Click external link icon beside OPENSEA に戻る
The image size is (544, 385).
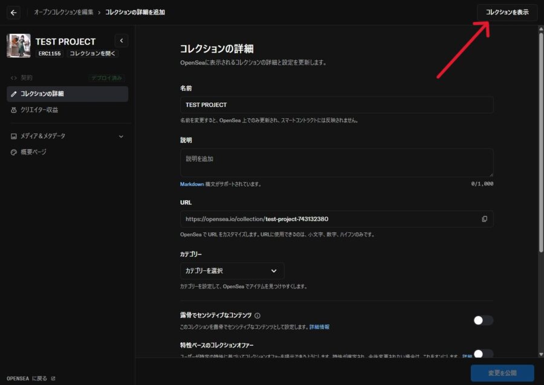click(53, 378)
